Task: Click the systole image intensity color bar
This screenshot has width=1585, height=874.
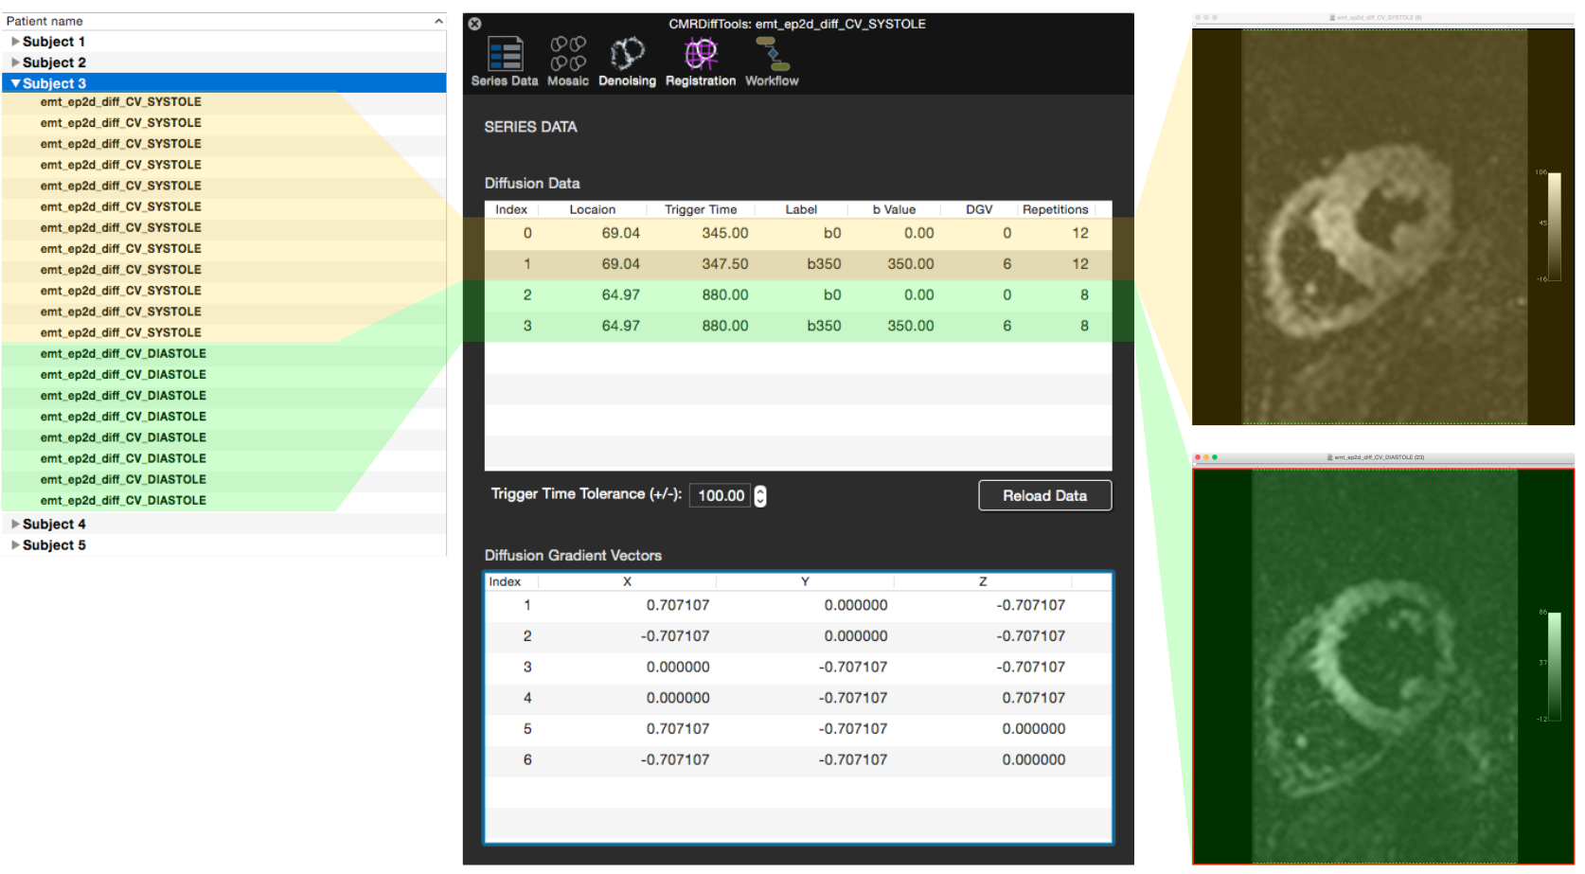Action: [x=1554, y=226]
